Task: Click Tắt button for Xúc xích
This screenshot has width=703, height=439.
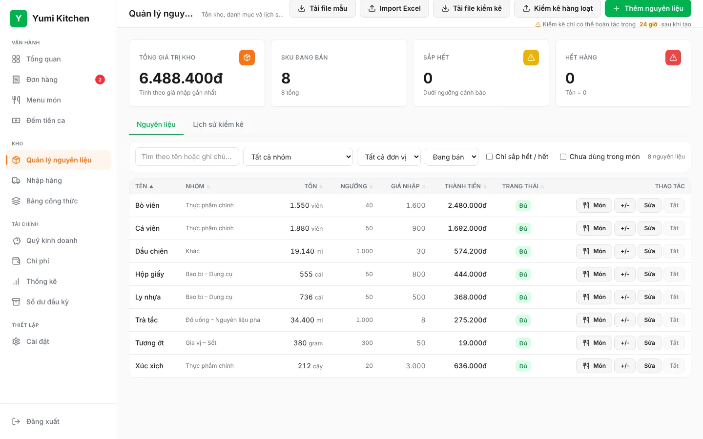Action: (674, 366)
